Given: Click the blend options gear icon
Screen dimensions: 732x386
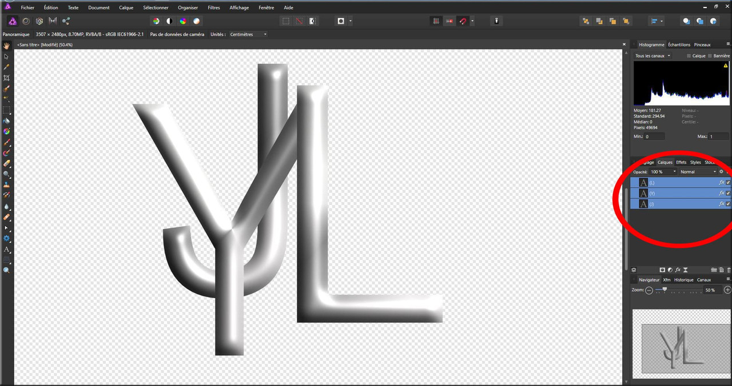Looking at the screenshot, I should tap(721, 171).
